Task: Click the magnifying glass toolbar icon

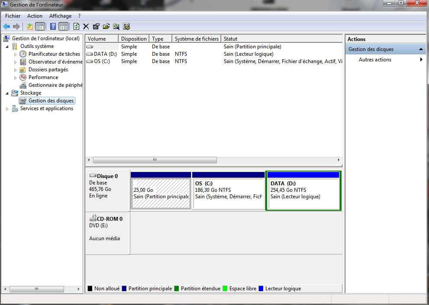Action: coord(116,26)
